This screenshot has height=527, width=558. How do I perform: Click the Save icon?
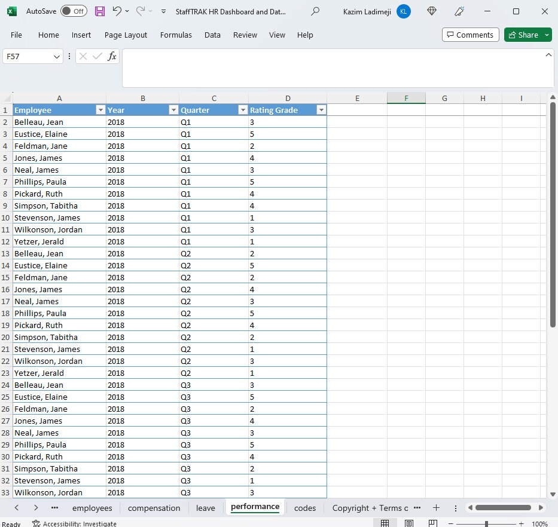[99, 11]
